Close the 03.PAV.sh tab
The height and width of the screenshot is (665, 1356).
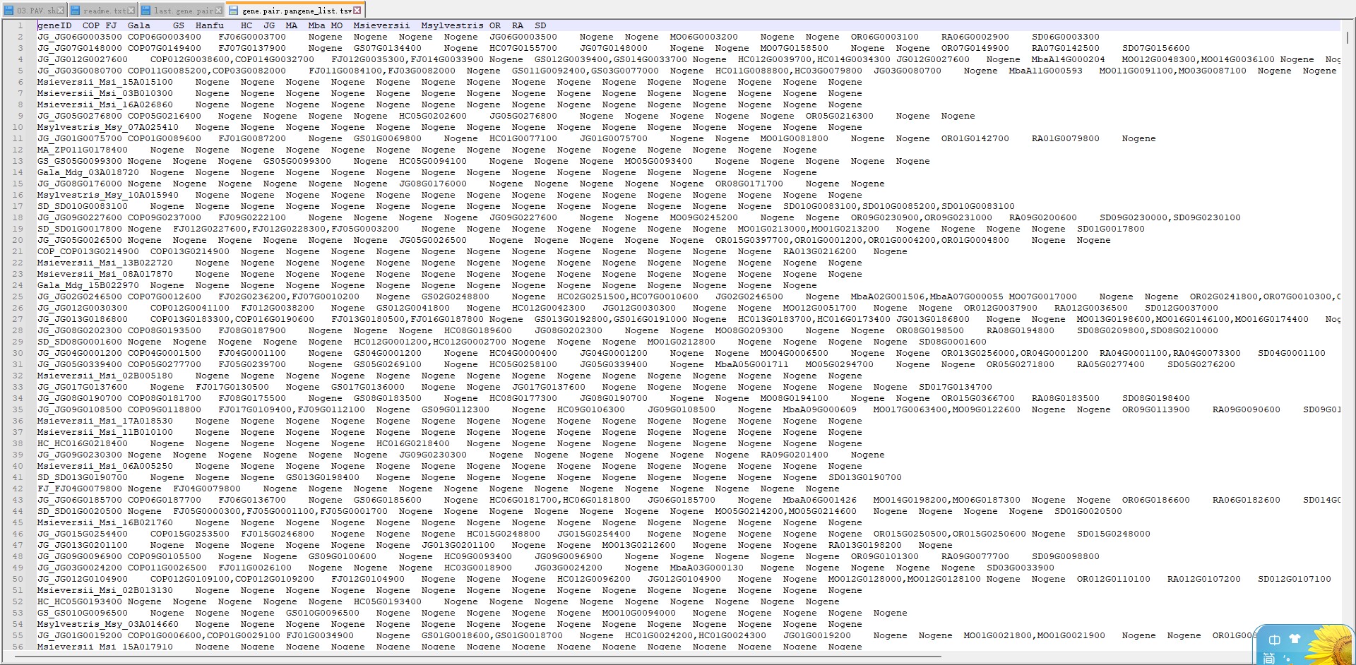coord(61,10)
